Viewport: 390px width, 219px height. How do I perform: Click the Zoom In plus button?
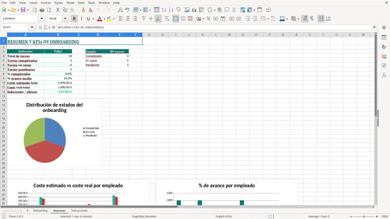point(377,216)
